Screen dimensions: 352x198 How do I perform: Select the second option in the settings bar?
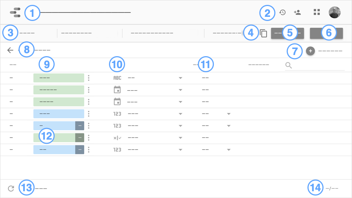pos(76,33)
